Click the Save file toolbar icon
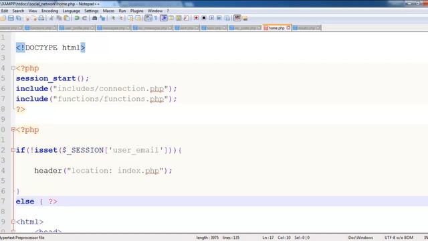The image size is (428, 241). pyautogui.click(x=11, y=18)
